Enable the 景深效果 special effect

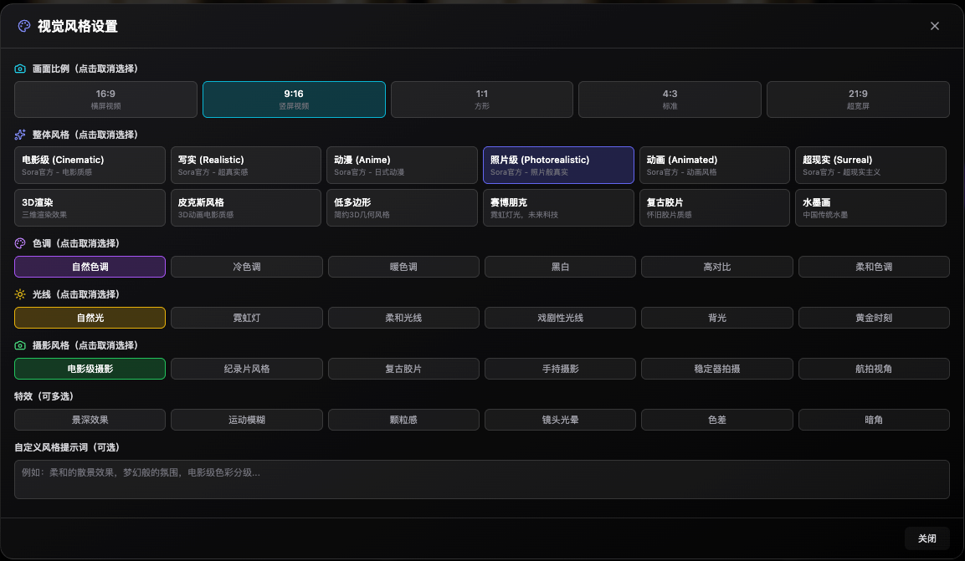(90, 420)
